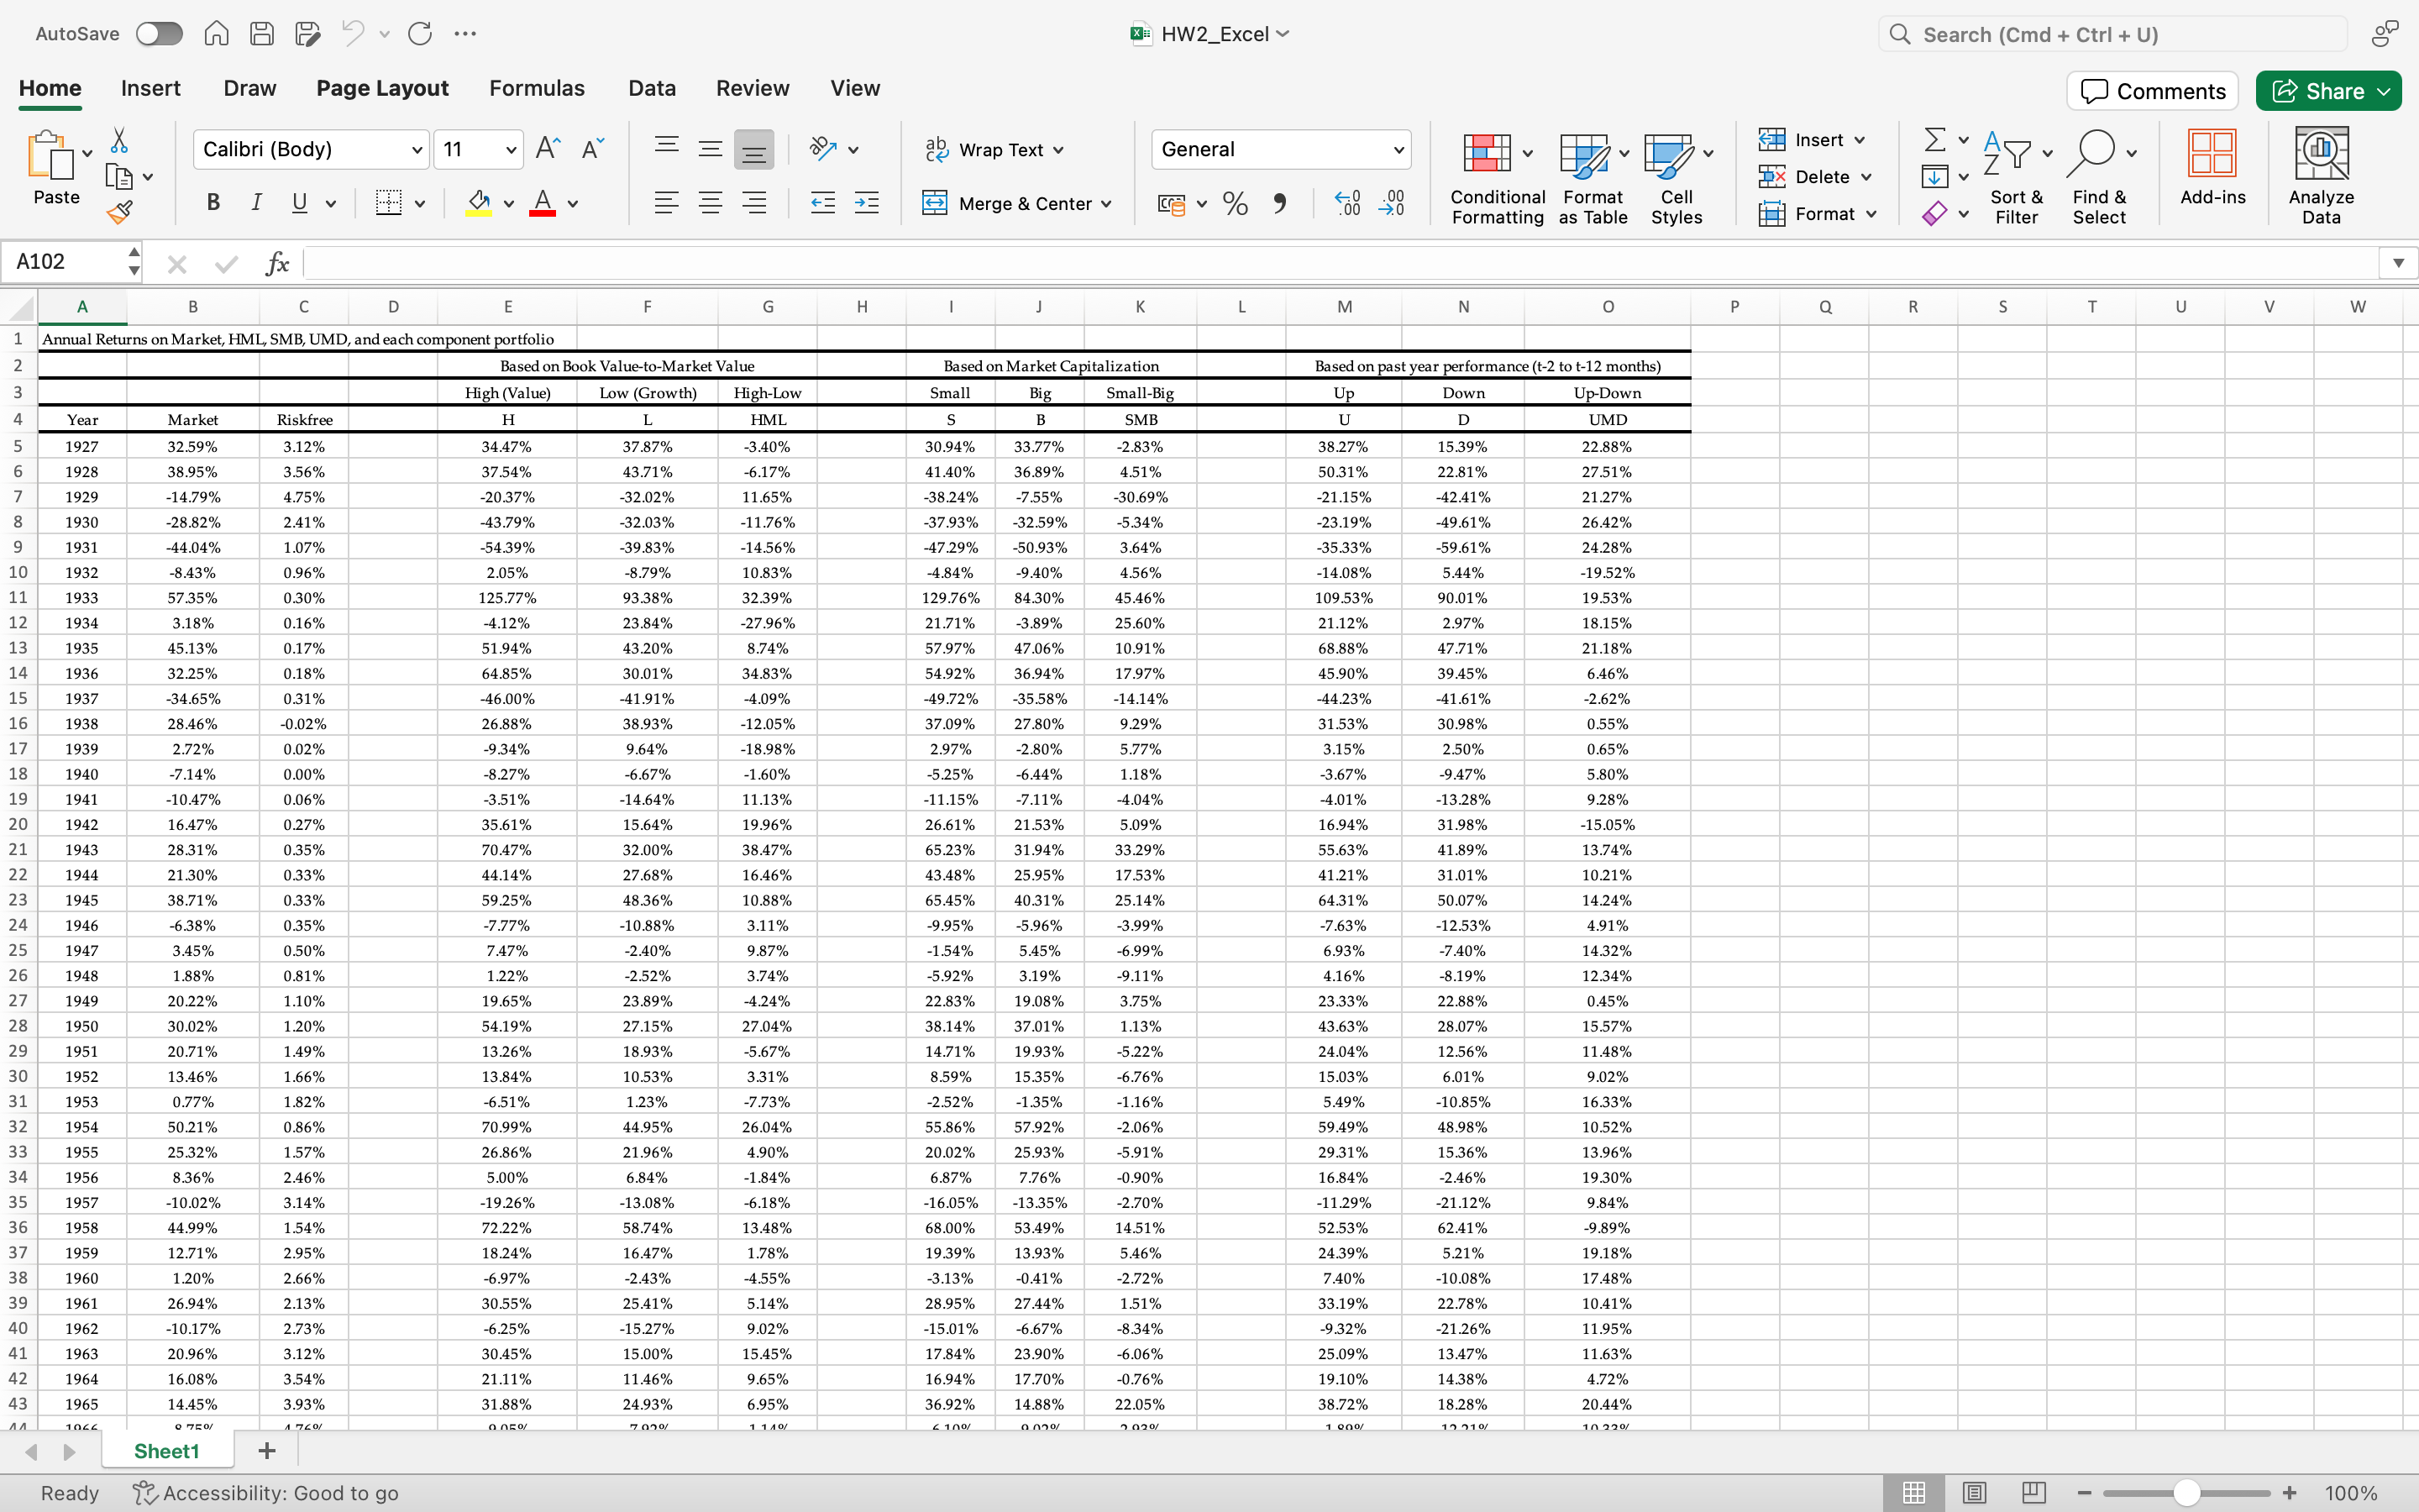2419x1512 pixels.
Task: Click the Increase Font Size icon
Action: pyautogui.click(x=548, y=149)
